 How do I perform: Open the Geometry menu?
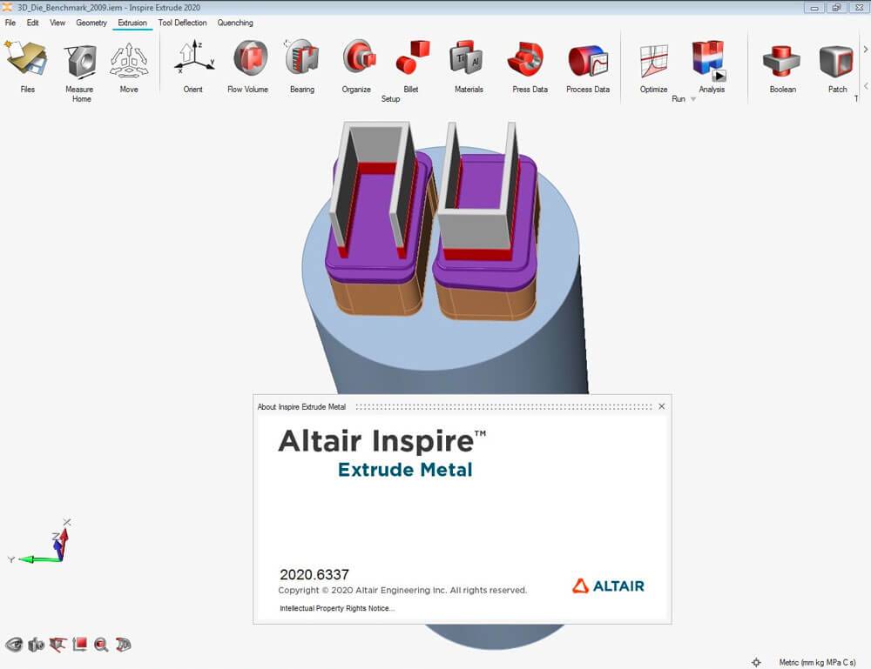pyautogui.click(x=91, y=23)
